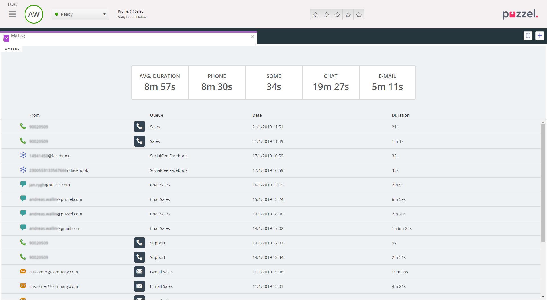547x301 pixels.
Task: Click phone callback icon for Support 12:37
Action: pos(139,243)
